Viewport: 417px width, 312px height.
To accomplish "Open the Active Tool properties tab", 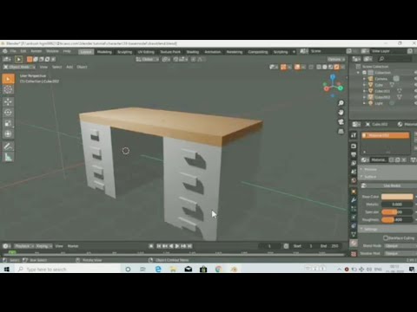I will [x=354, y=135].
